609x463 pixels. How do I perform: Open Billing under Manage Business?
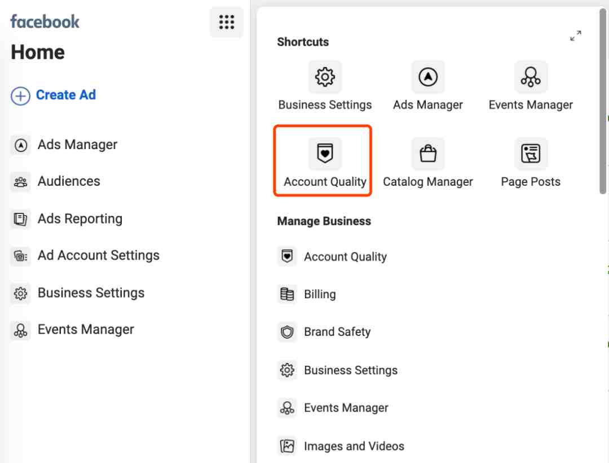point(319,294)
